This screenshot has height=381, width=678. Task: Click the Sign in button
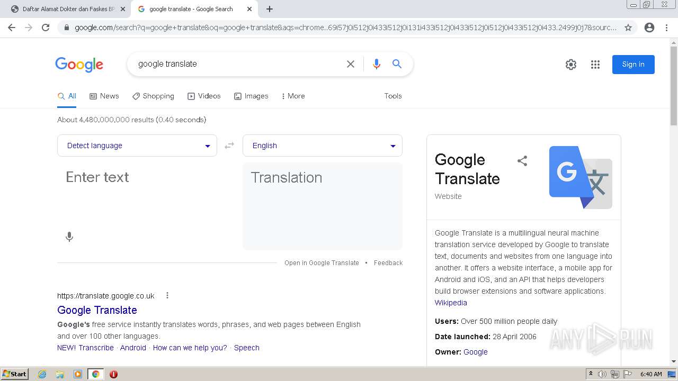pyautogui.click(x=634, y=65)
